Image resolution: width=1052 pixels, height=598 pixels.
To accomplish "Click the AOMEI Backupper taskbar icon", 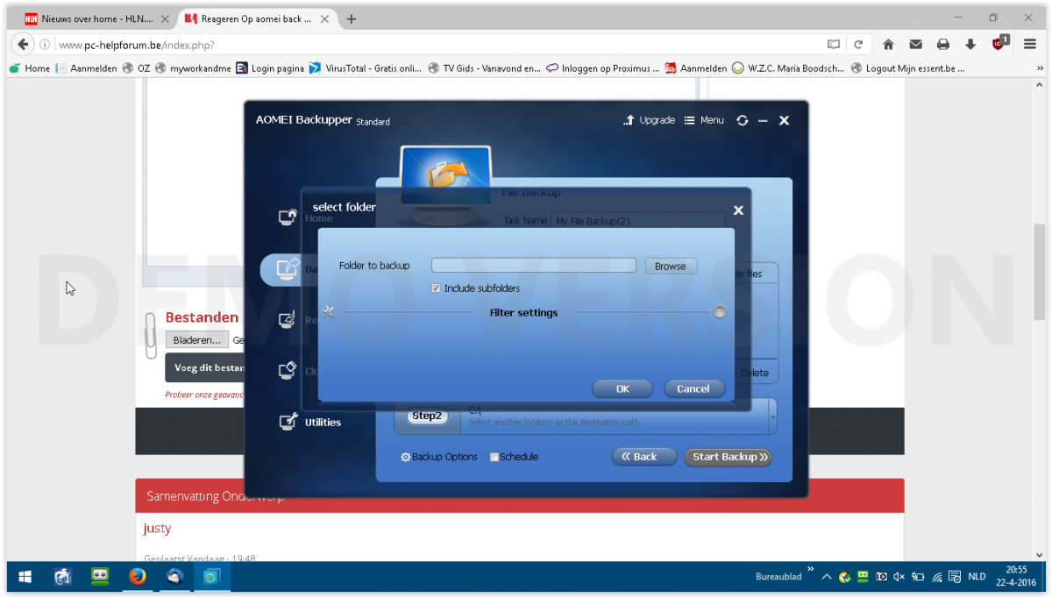I will click(x=211, y=577).
